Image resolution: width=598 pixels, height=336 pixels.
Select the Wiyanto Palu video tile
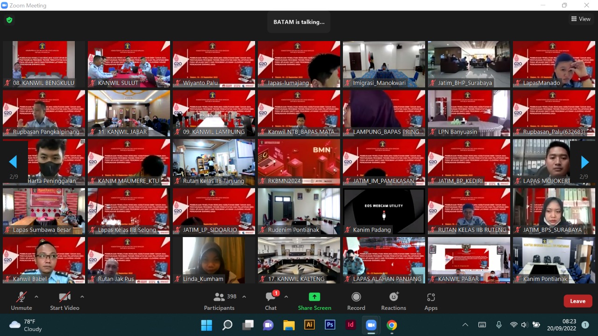click(x=214, y=64)
